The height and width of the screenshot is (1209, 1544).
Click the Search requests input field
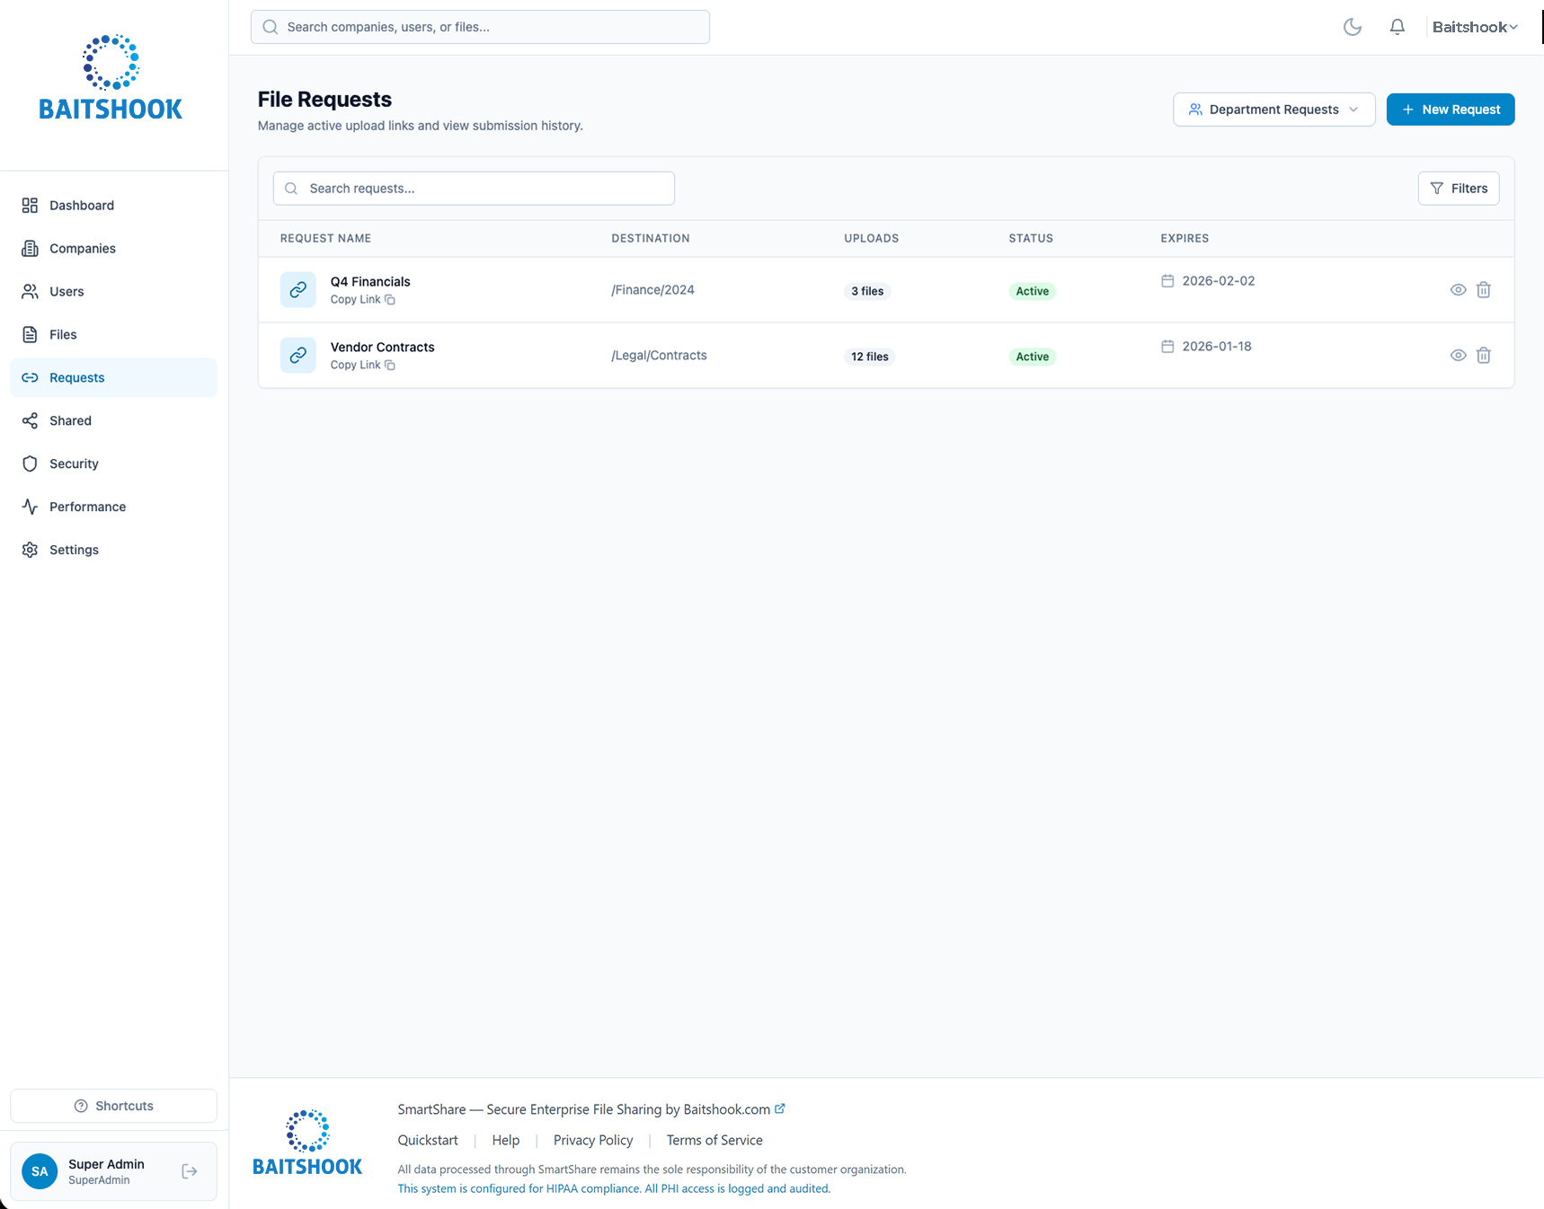474,189
